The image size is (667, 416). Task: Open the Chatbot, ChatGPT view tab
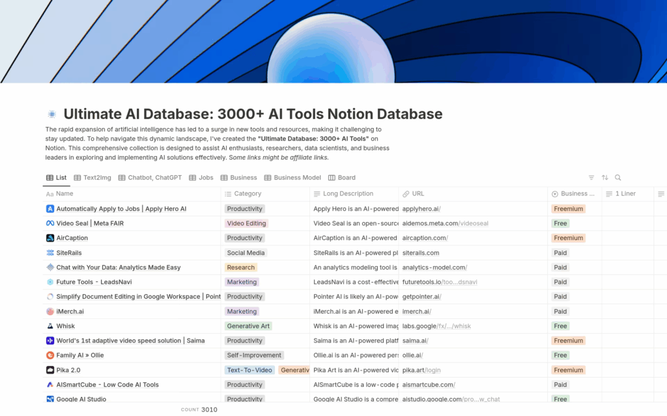point(149,178)
